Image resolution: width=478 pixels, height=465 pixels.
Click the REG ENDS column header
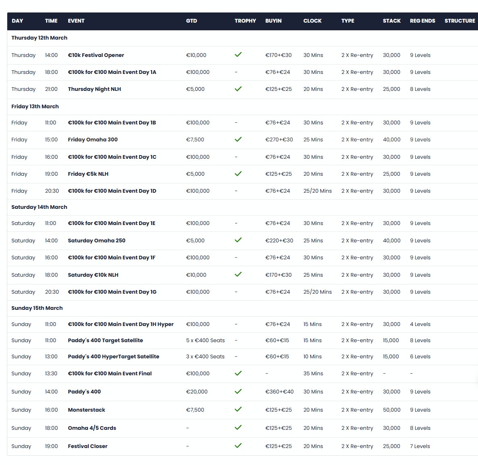coord(422,21)
